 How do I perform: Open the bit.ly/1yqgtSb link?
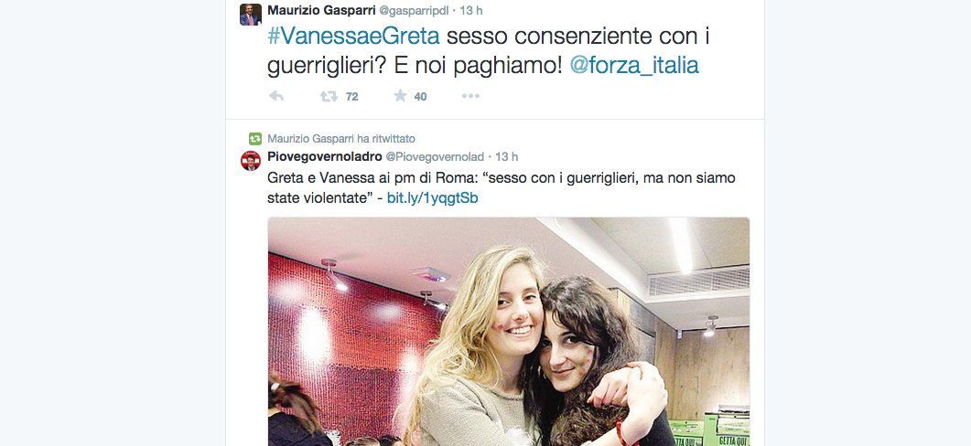[432, 198]
